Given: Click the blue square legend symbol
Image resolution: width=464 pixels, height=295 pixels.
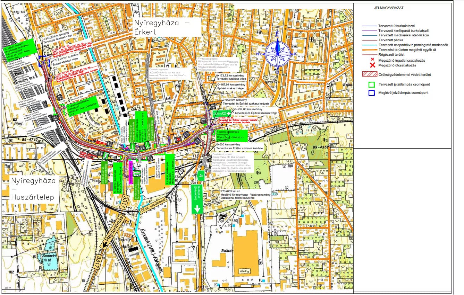Looking at the screenshot, I should [x=372, y=93].
